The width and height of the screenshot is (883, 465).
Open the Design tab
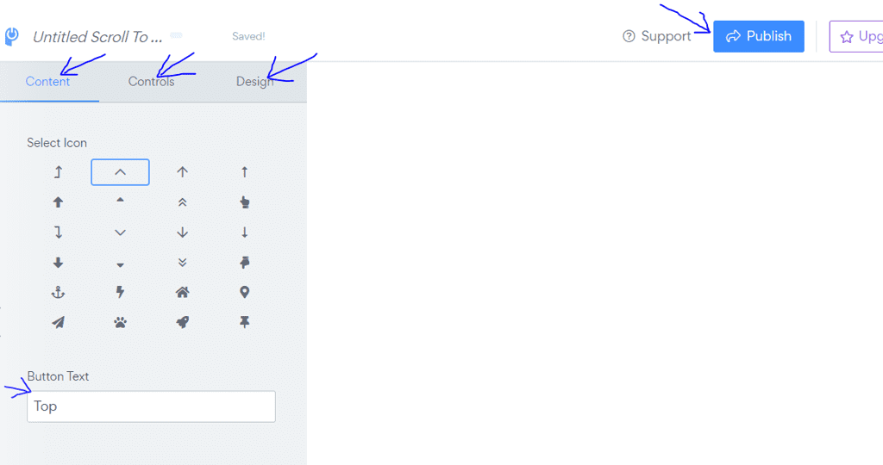[254, 82]
